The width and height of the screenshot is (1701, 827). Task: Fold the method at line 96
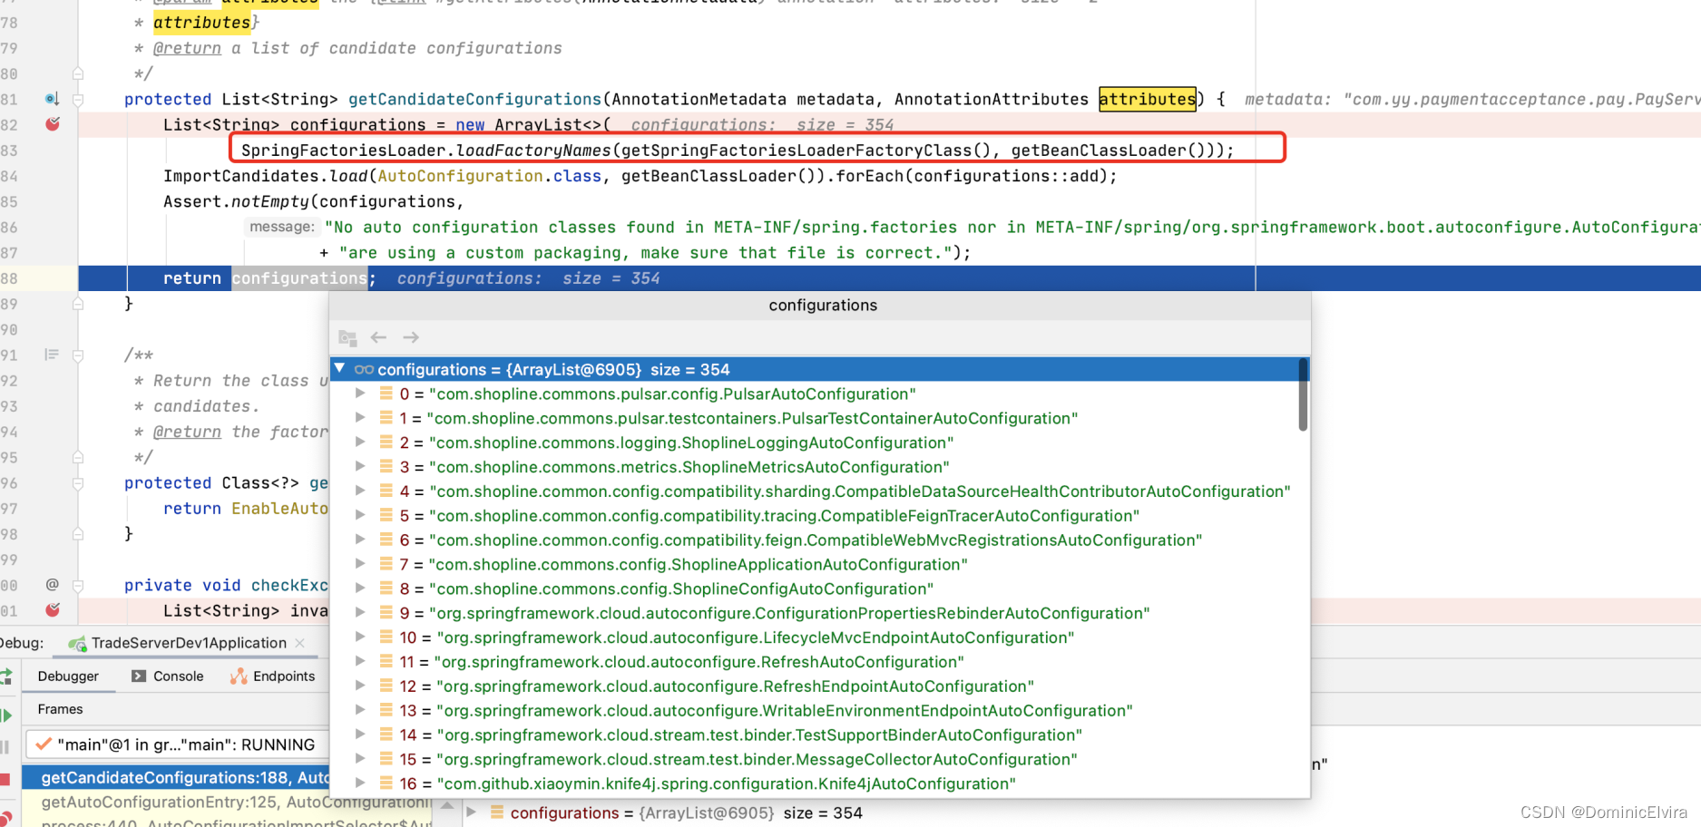78,483
